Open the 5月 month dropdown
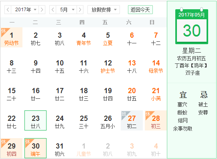Screen dimensions: 217x159 coord(66,10)
